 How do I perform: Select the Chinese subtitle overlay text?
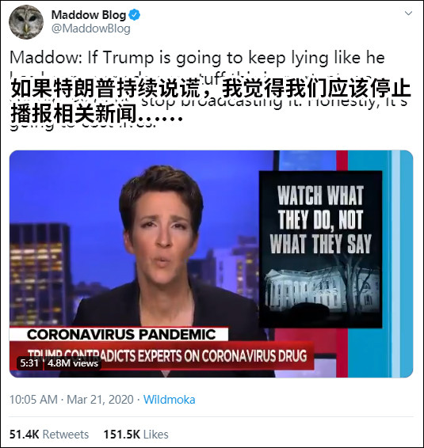[211, 101]
